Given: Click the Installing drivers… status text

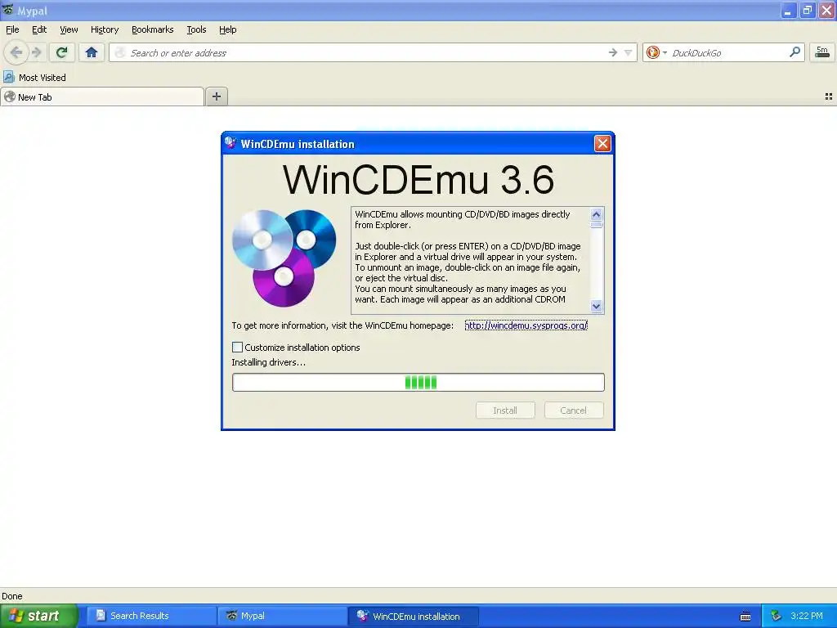Looking at the screenshot, I should coord(268,362).
